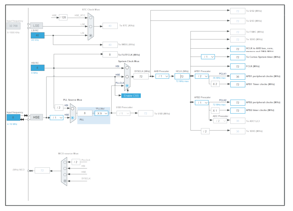The height and width of the screenshot is (211, 293).
Task: Click the 'System Clock Mux' title
Action: pos(129,61)
